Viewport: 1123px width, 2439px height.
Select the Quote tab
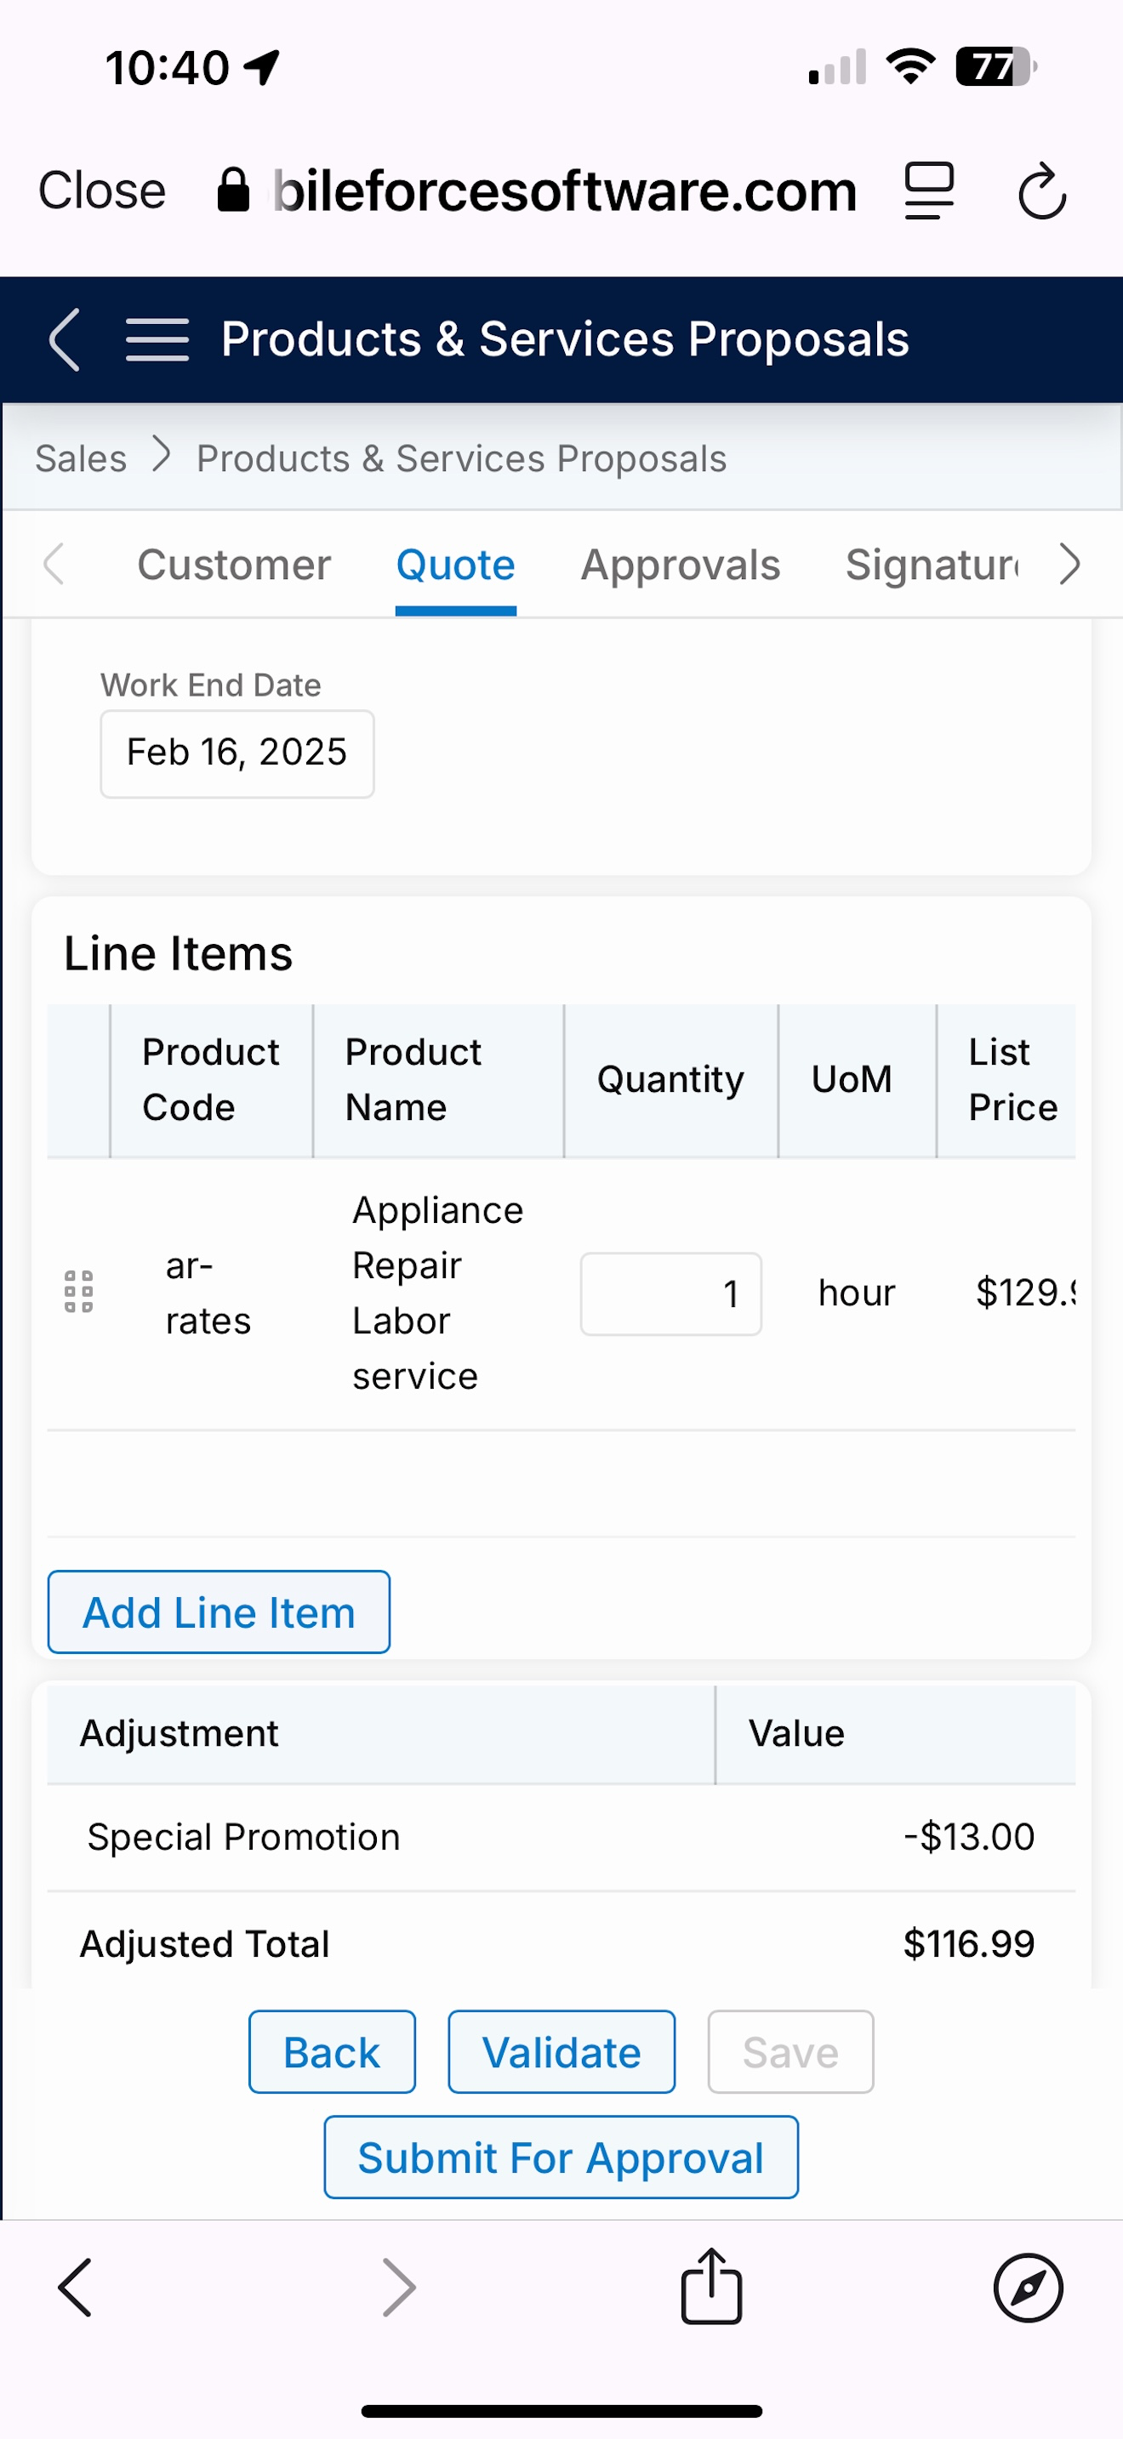coord(455,566)
